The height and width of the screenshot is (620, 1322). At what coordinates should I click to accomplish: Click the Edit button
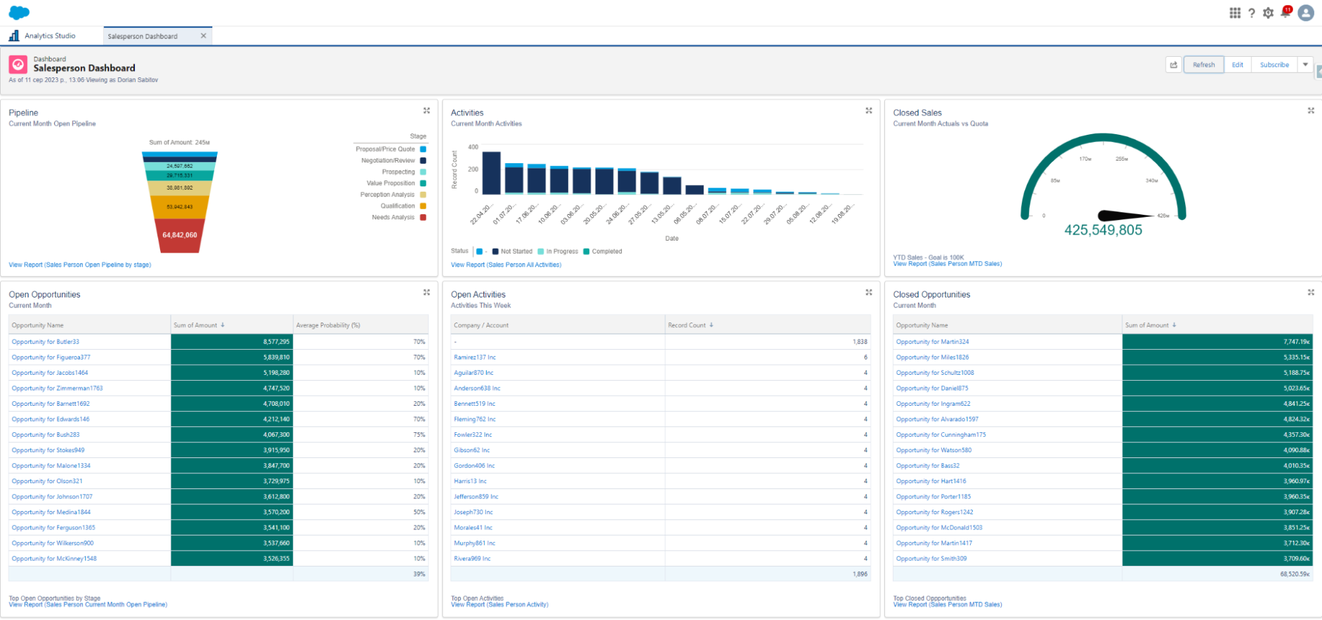[1237, 64]
